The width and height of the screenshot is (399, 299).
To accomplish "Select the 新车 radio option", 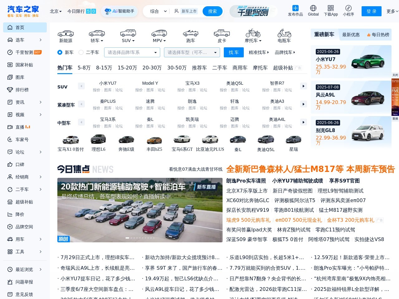I will (60, 52).
